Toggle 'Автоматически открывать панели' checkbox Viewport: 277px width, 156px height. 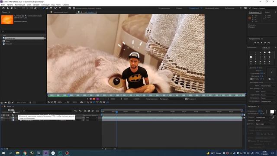point(74,8)
